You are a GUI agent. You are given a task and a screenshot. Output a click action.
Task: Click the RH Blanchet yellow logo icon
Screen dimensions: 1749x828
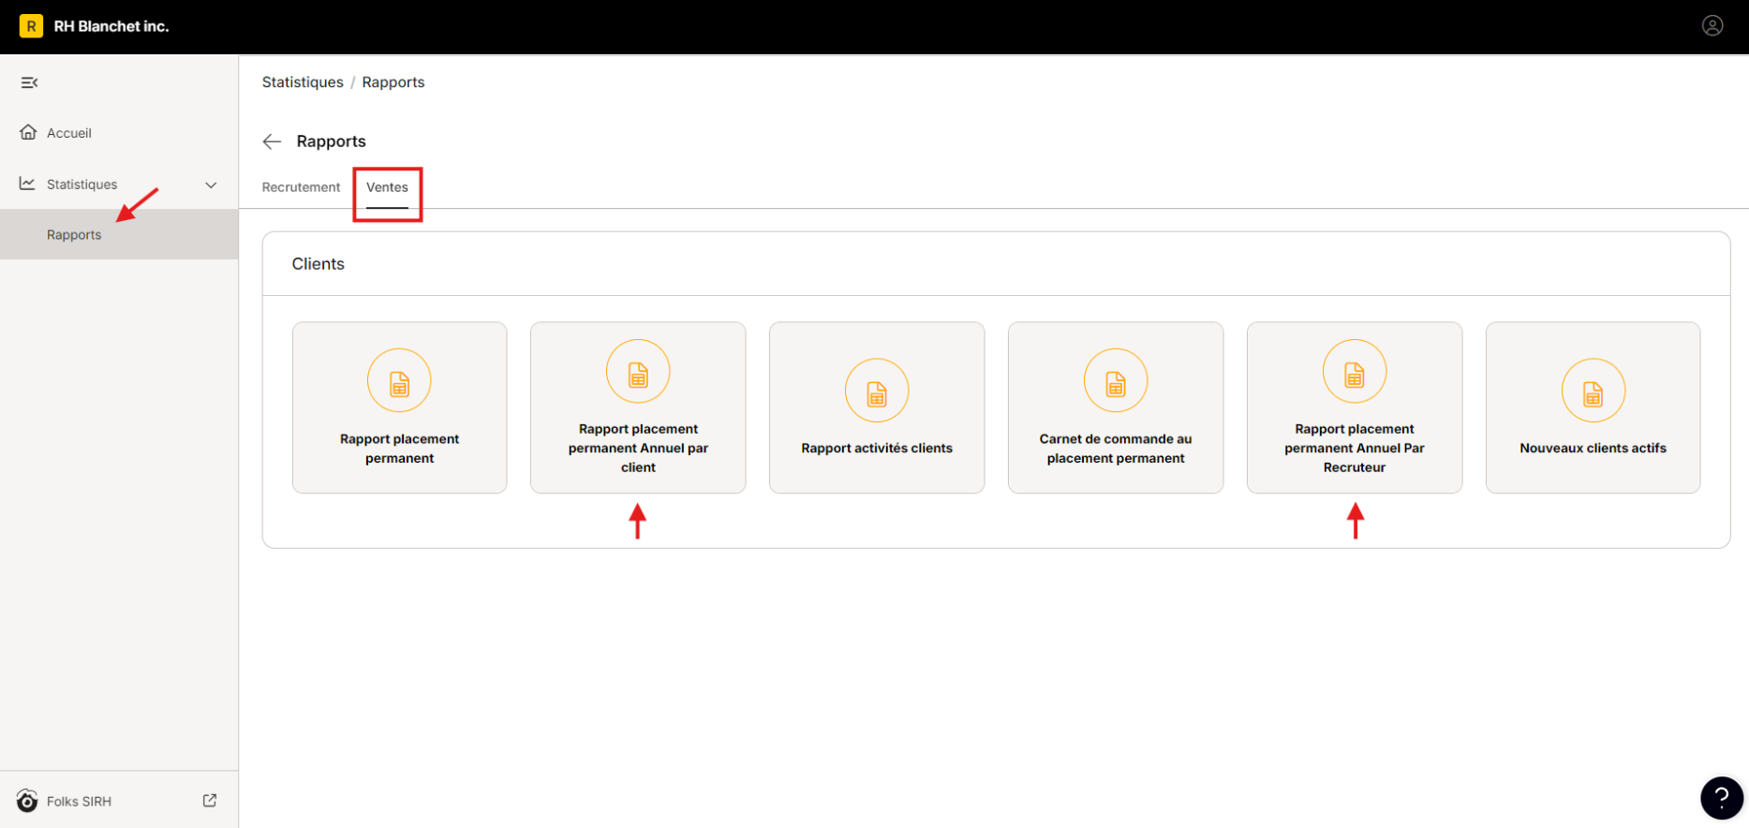tap(31, 26)
